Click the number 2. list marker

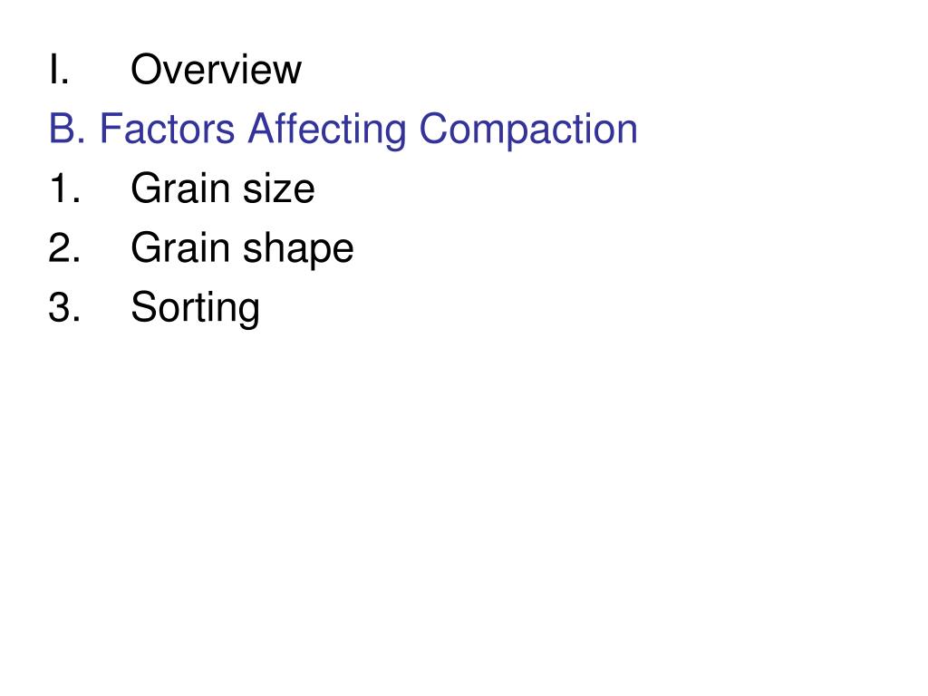64,248
